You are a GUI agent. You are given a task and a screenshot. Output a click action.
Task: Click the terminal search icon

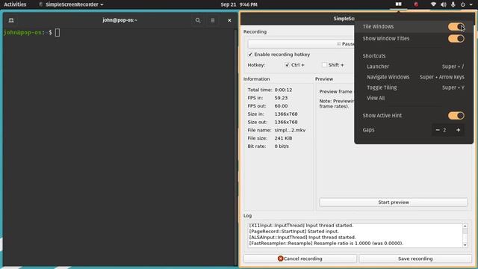tap(198, 20)
